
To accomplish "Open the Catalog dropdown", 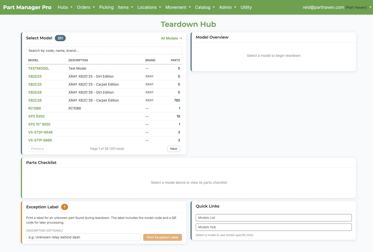I will point(205,7).
